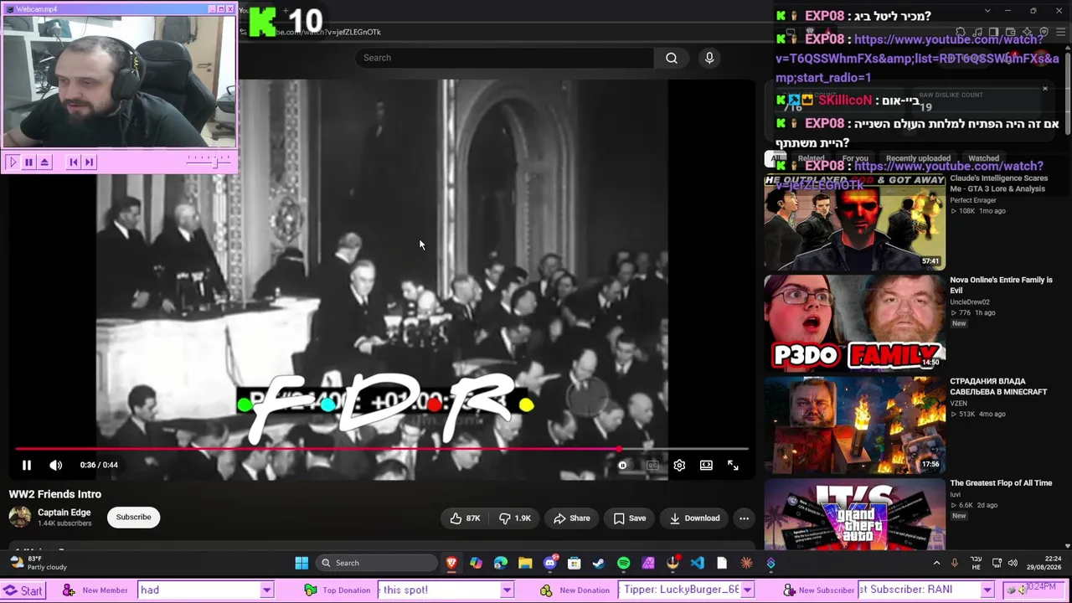The height and width of the screenshot is (603, 1072).
Task: Open Discord from the taskbar
Action: click(549, 563)
